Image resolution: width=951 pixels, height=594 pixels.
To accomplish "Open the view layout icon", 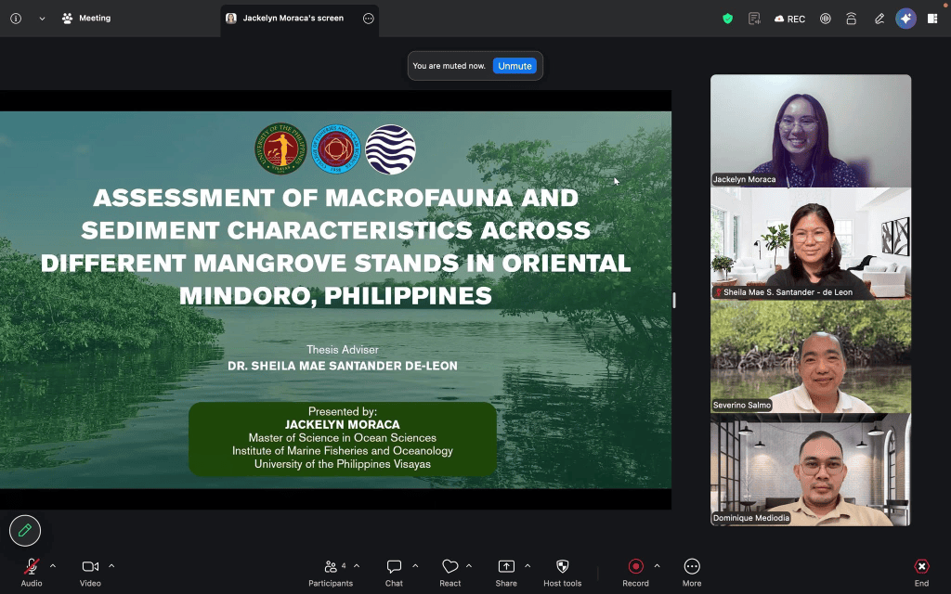I will point(932,19).
